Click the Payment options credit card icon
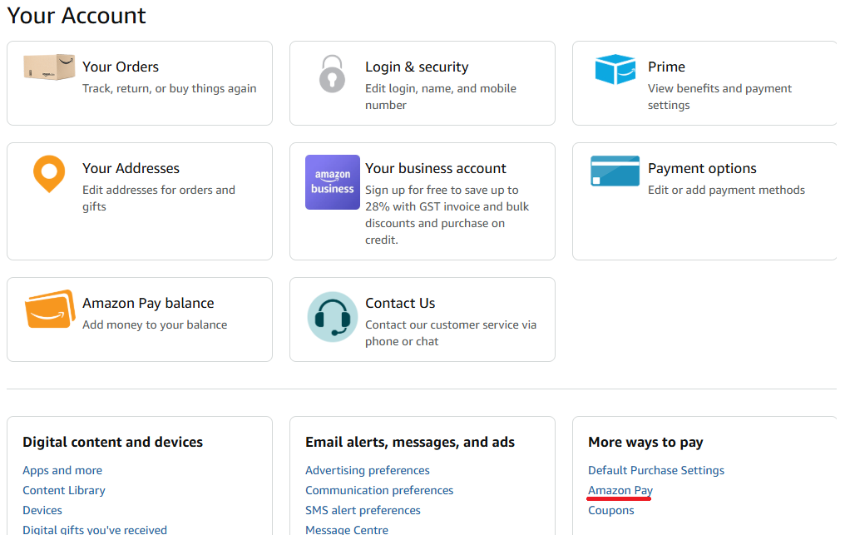The width and height of the screenshot is (850, 535). [615, 171]
